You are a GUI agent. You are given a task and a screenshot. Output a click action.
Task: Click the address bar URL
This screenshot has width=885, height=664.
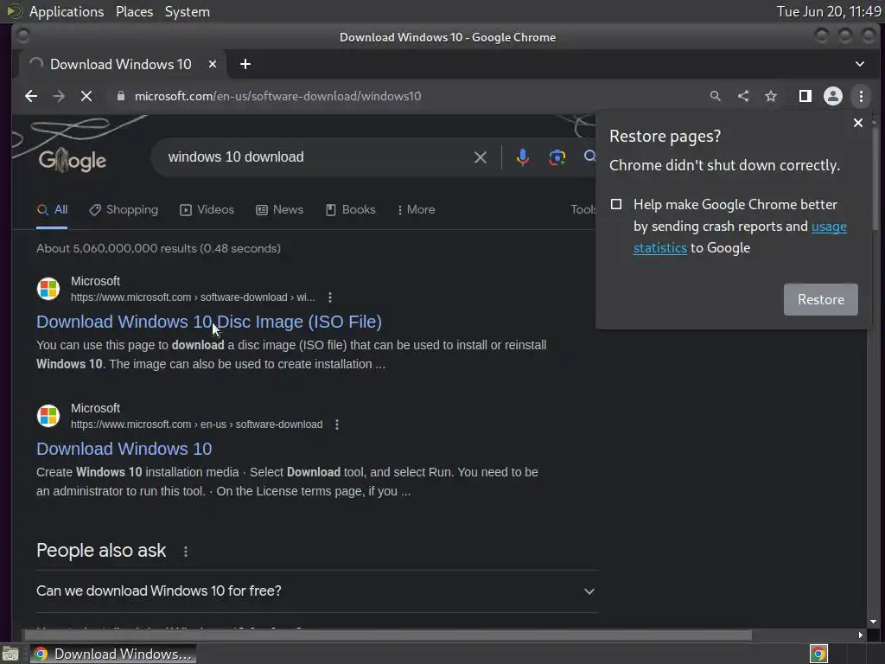coord(277,96)
